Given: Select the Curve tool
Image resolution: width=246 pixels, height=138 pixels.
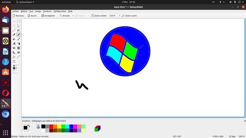Looking at the screenshot, I should (19, 57).
